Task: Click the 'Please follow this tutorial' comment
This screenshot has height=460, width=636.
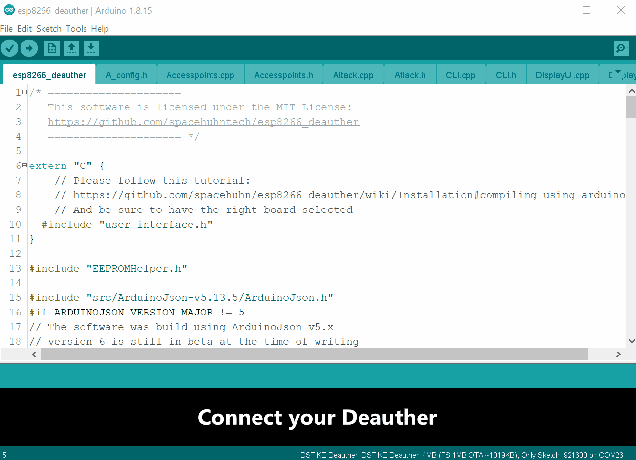Action: 152,180
